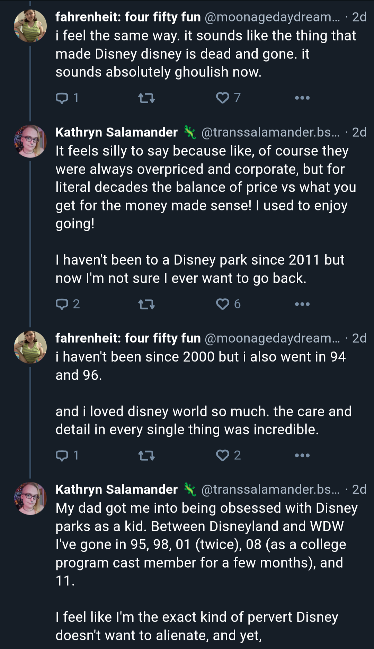Repost Kathryn's 'haven't been since 2011' post
374x649 pixels.
[x=146, y=305]
